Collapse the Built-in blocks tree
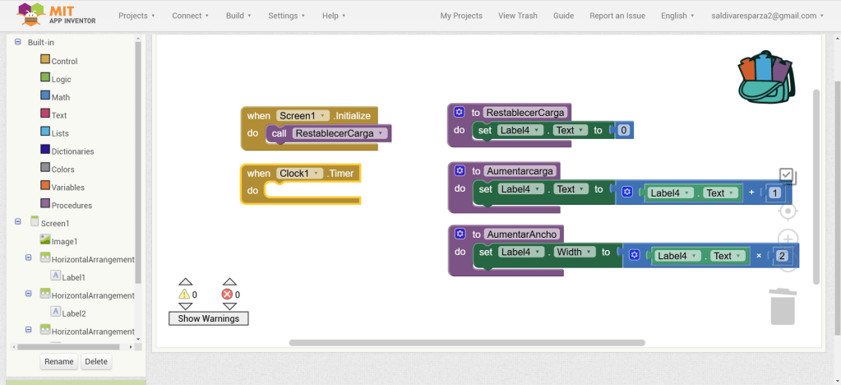The height and width of the screenshot is (385, 841). point(18,42)
